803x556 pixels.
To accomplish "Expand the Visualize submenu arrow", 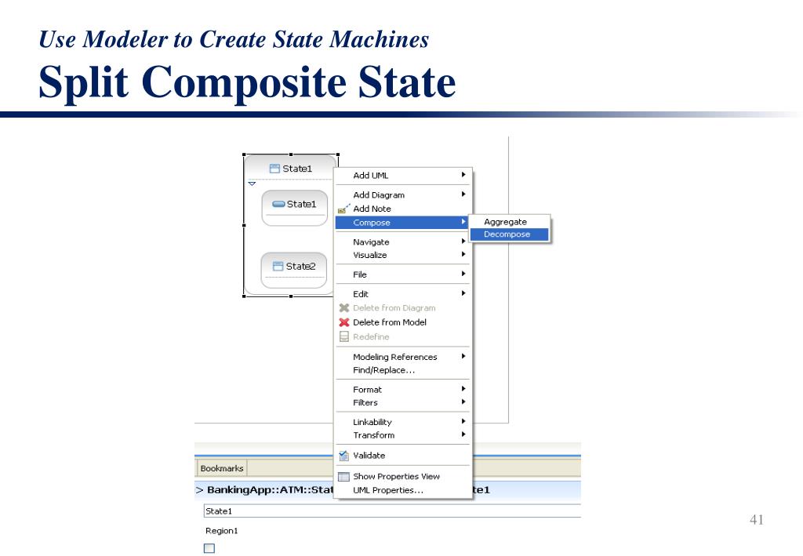I will tap(463, 254).
